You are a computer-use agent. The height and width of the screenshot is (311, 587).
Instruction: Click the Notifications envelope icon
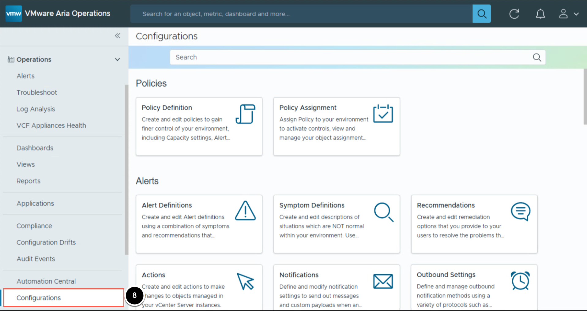pos(383,281)
